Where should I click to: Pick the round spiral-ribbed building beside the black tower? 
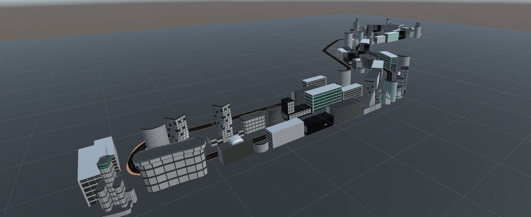tap(275, 115)
